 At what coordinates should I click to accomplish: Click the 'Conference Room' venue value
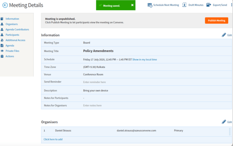93,74
